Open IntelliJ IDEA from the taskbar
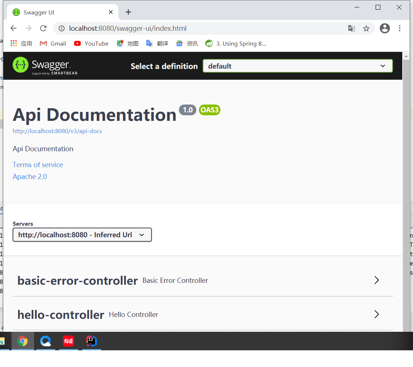The image size is (413, 367). (91, 341)
